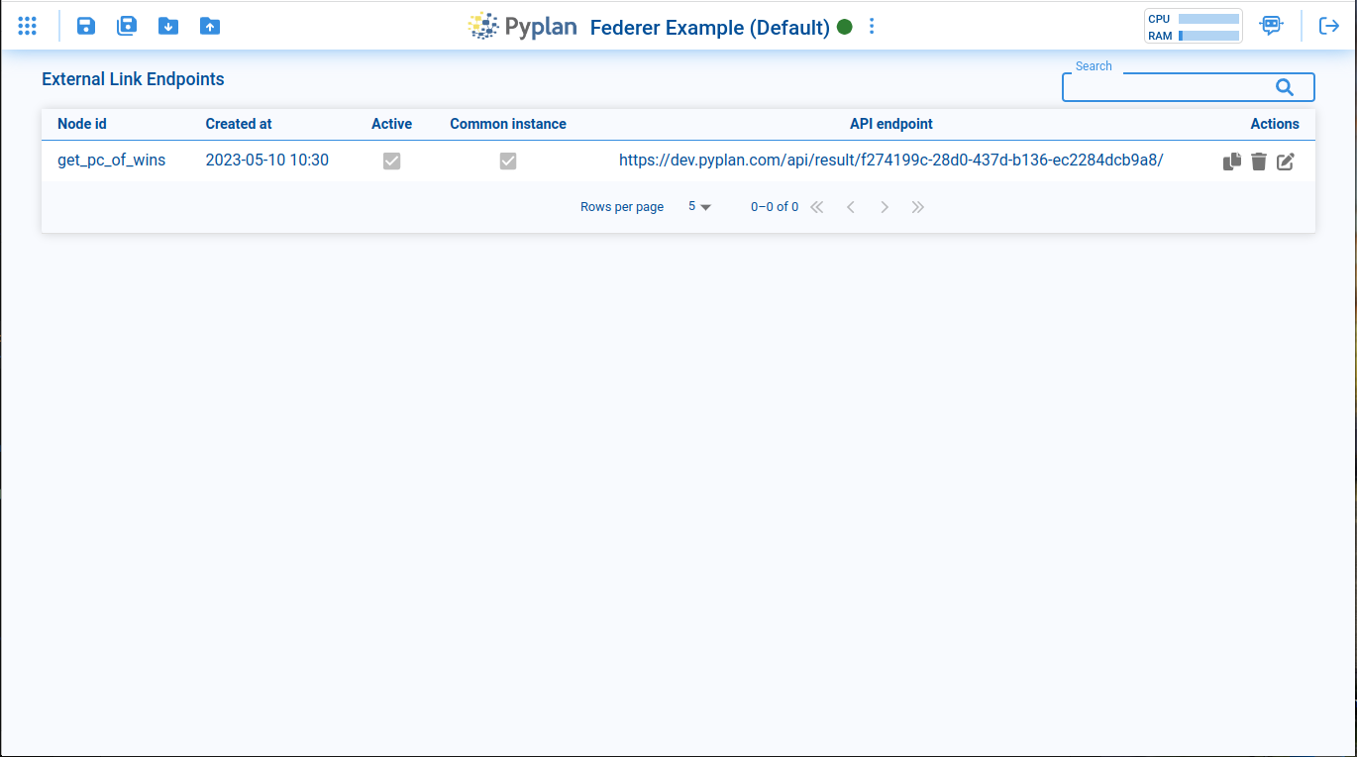Viewport: 1357px width, 757px height.
Task: Click the green status indicator dot
Action: pos(844,28)
